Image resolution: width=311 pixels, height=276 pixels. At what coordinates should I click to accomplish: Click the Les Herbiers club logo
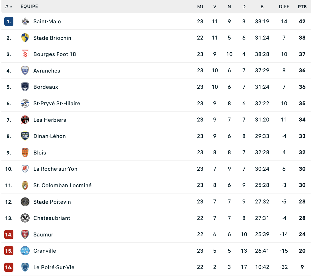25,120
